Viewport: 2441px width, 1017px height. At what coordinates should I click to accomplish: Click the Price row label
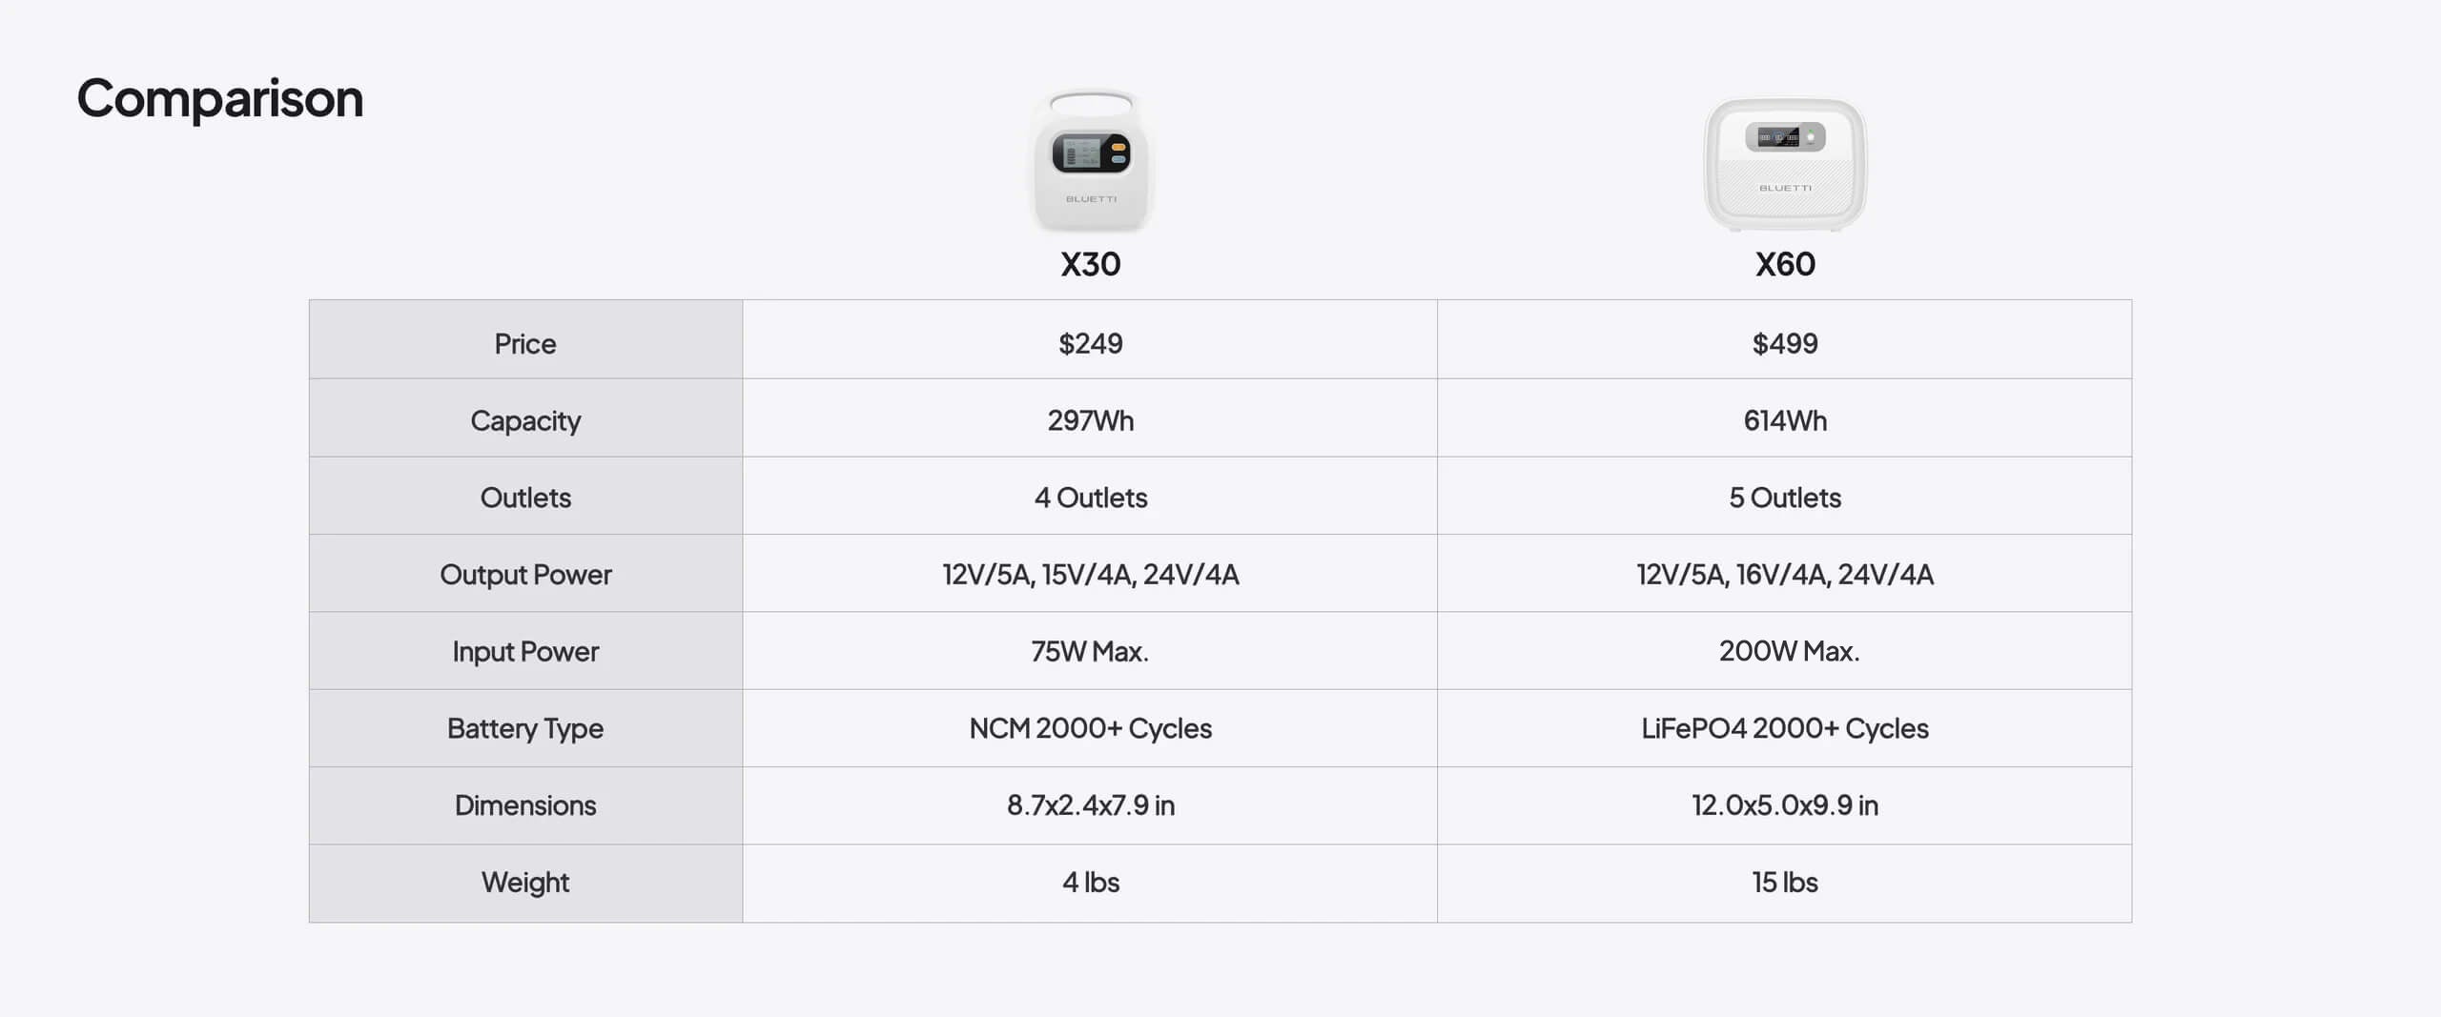[x=525, y=343]
